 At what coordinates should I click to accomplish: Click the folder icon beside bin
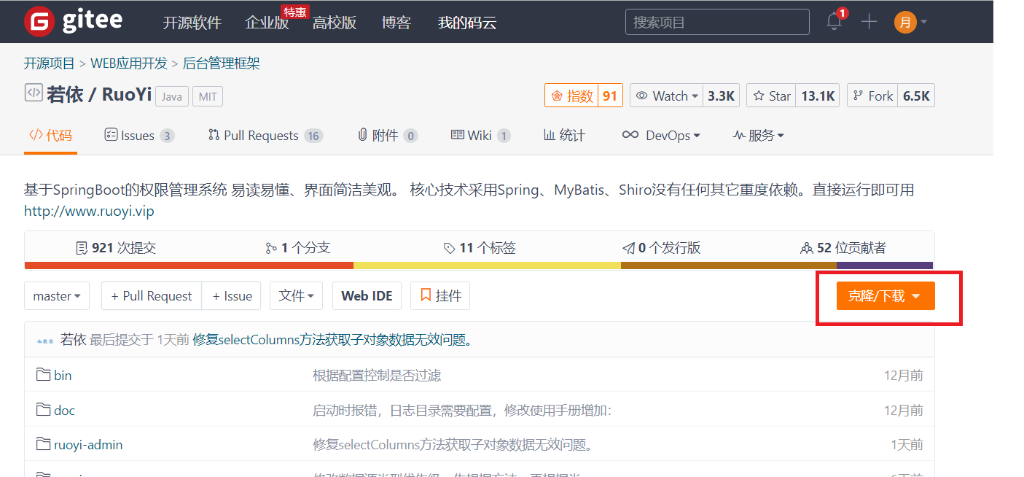click(43, 375)
